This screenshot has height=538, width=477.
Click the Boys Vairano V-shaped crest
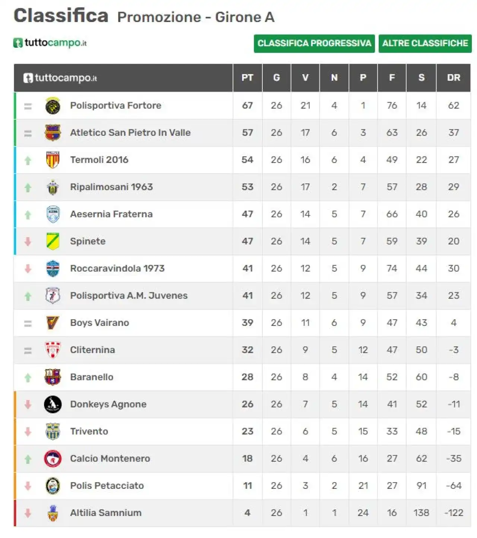click(53, 323)
